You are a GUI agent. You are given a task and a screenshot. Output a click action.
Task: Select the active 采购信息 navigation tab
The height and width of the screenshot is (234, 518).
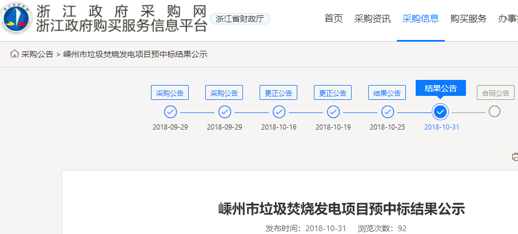tap(420, 19)
